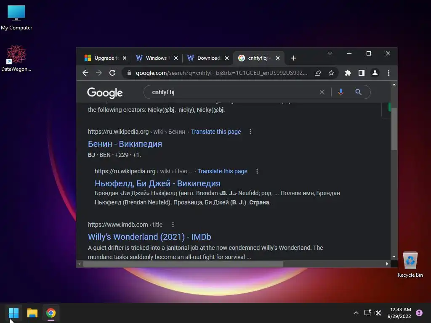Open the volume control in the tray
The image size is (431, 323).
click(x=378, y=313)
